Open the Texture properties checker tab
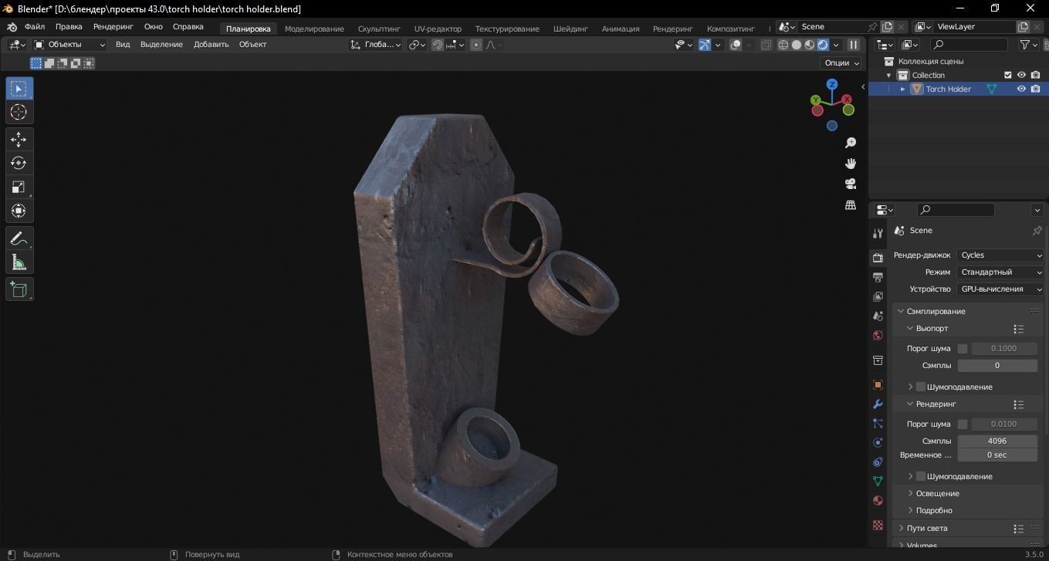Viewport: 1049px width, 561px height. click(878, 525)
